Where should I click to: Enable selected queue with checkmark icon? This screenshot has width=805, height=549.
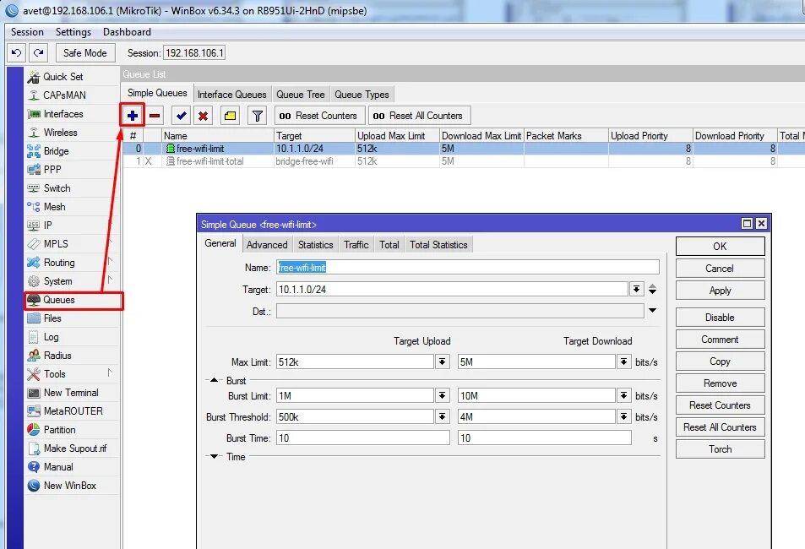coord(181,116)
